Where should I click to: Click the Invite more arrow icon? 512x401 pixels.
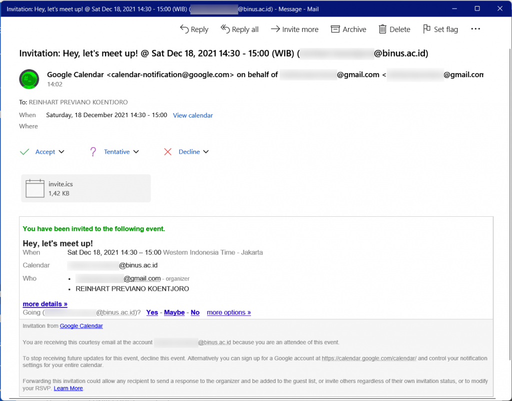(x=275, y=29)
